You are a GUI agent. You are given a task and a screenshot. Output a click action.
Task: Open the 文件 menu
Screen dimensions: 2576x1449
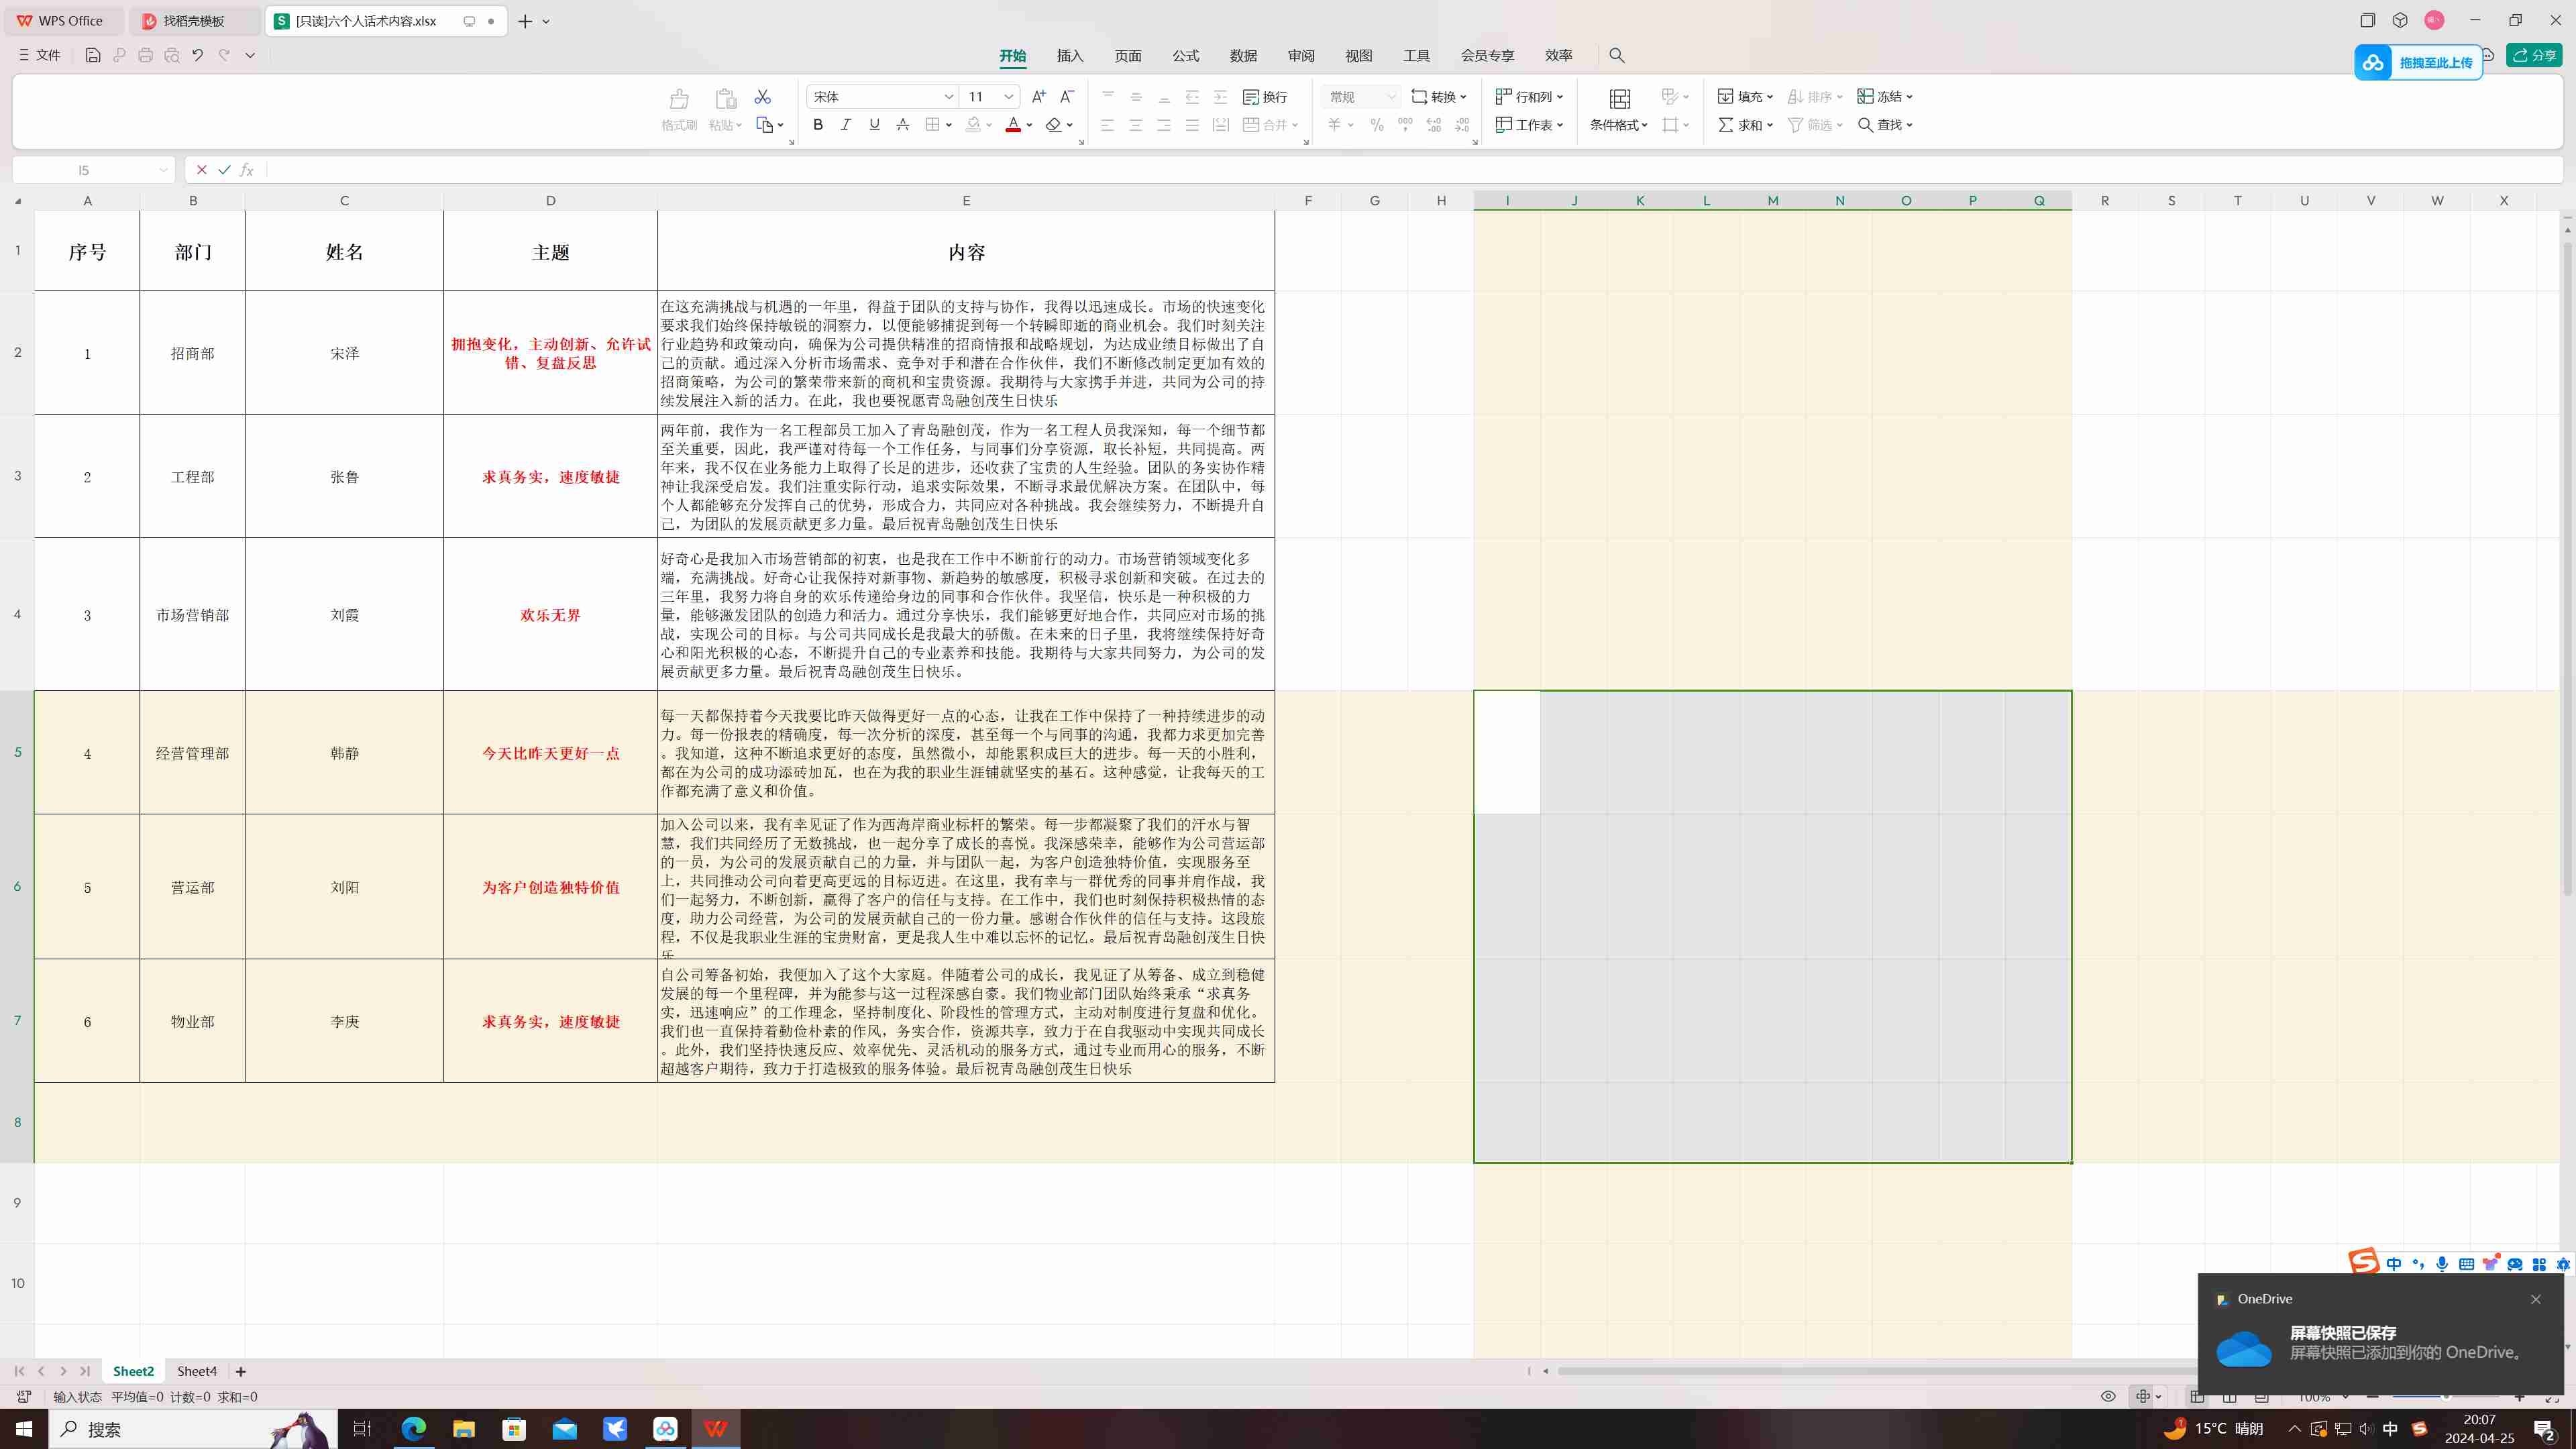(x=40, y=55)
